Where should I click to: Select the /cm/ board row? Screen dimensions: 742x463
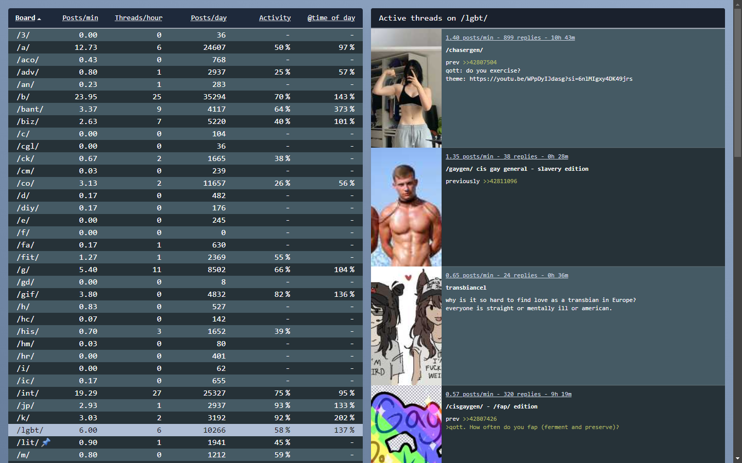(x=185, y=171)
